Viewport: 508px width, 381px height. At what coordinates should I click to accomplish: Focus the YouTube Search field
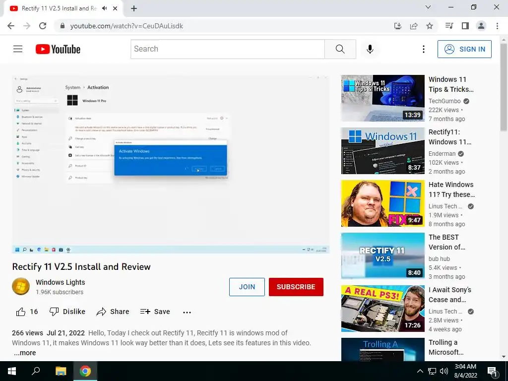click(227, 49)
